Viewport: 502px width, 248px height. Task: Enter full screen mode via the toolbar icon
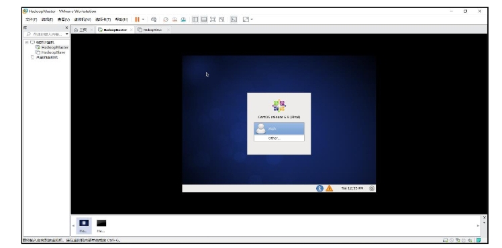point(213,19)
